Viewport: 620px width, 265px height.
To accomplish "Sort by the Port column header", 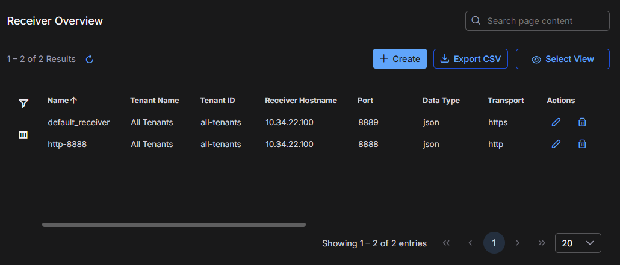I will 365,101.
